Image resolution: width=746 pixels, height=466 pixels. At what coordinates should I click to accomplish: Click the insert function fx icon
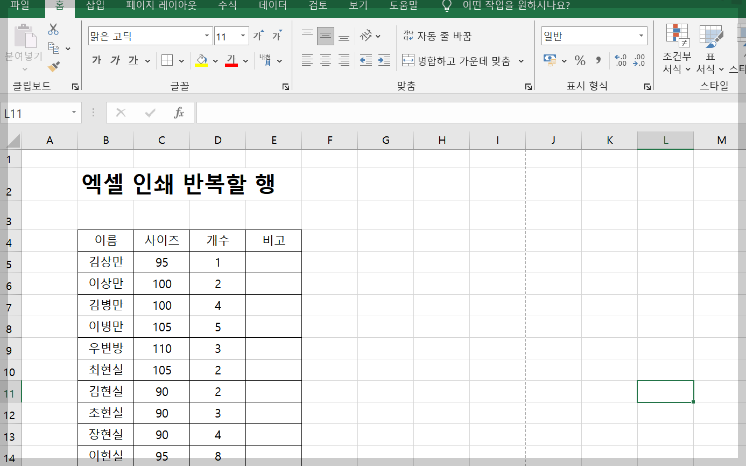(179, 113)
